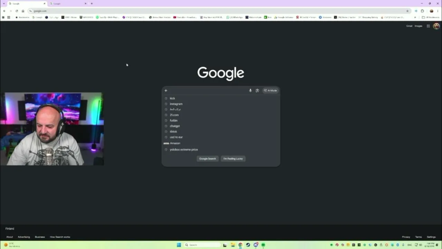The height and width of the screenshot is (249, 442).
Task: Click the microphone voice search icon
Action: tap(250, 91)
